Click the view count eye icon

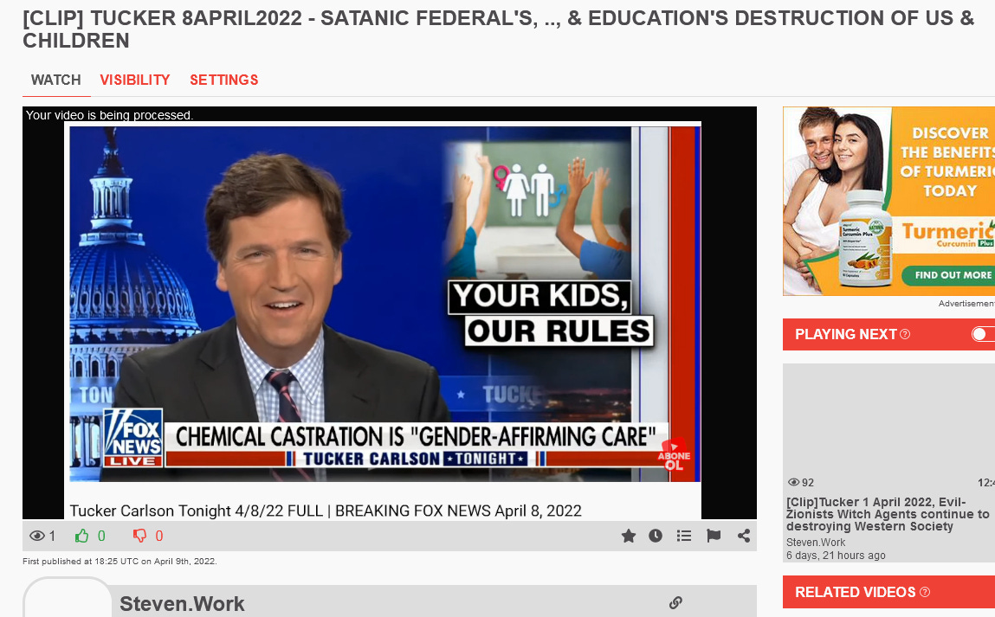(37, 536)
